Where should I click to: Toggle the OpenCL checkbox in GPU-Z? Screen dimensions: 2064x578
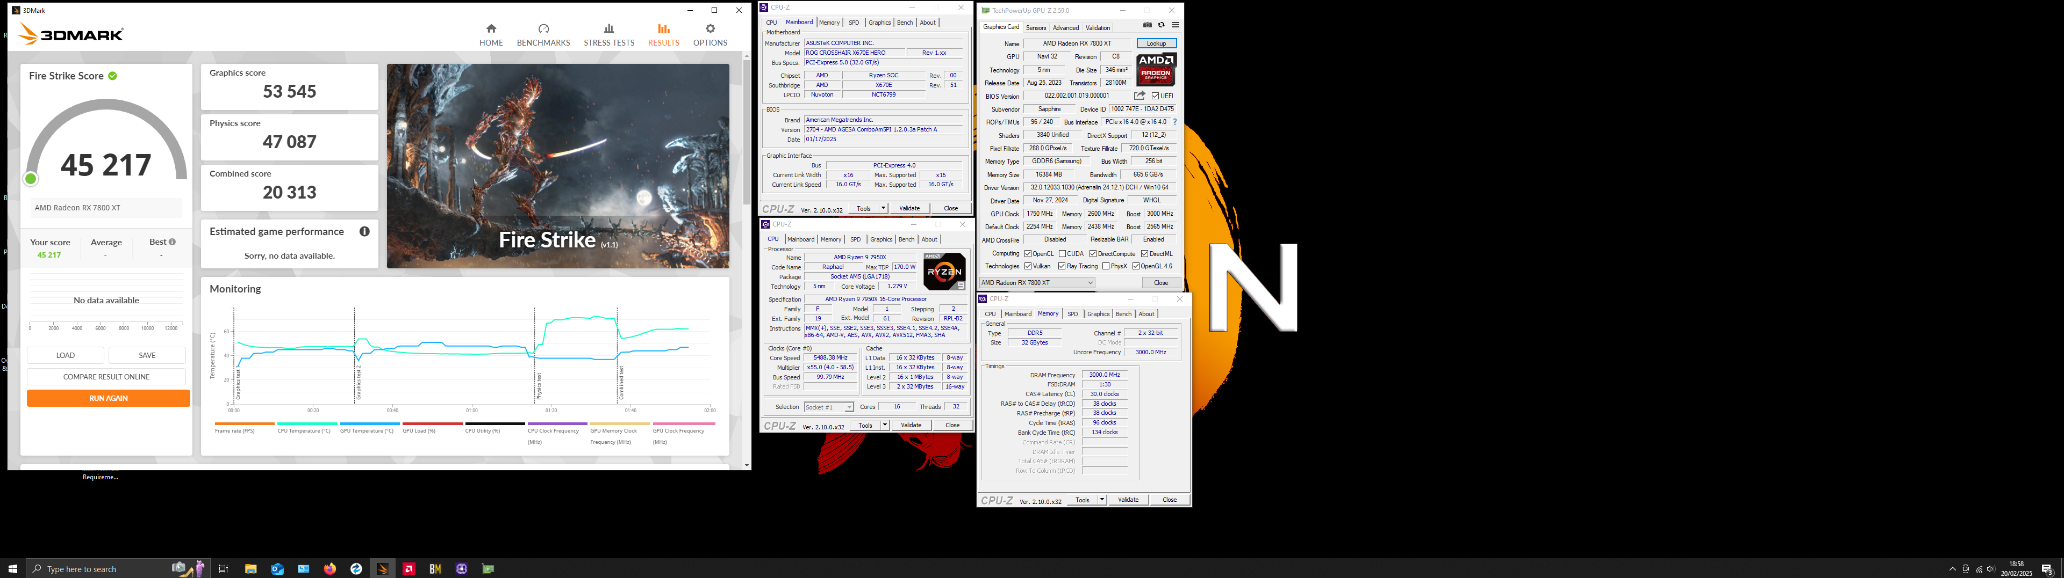click(x=1028, y=254)
